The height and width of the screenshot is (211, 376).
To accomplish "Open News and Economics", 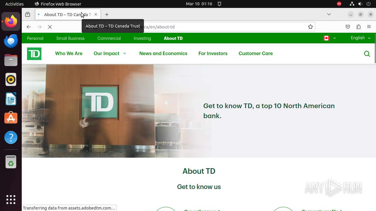I will point(163,53).
